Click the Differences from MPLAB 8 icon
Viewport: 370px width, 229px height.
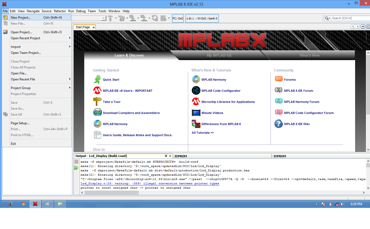point(196,124)
